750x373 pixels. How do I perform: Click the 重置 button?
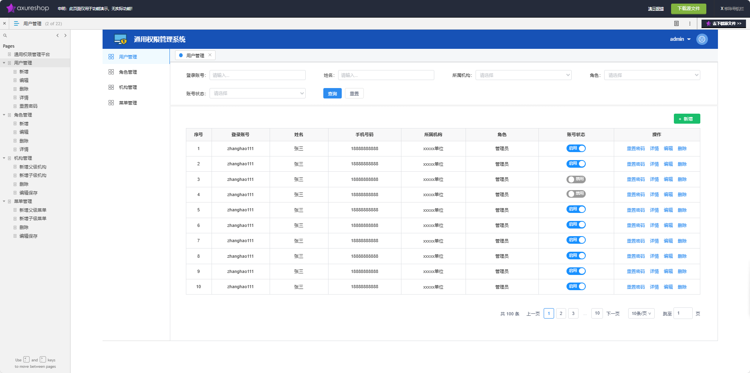click(354, 93)
